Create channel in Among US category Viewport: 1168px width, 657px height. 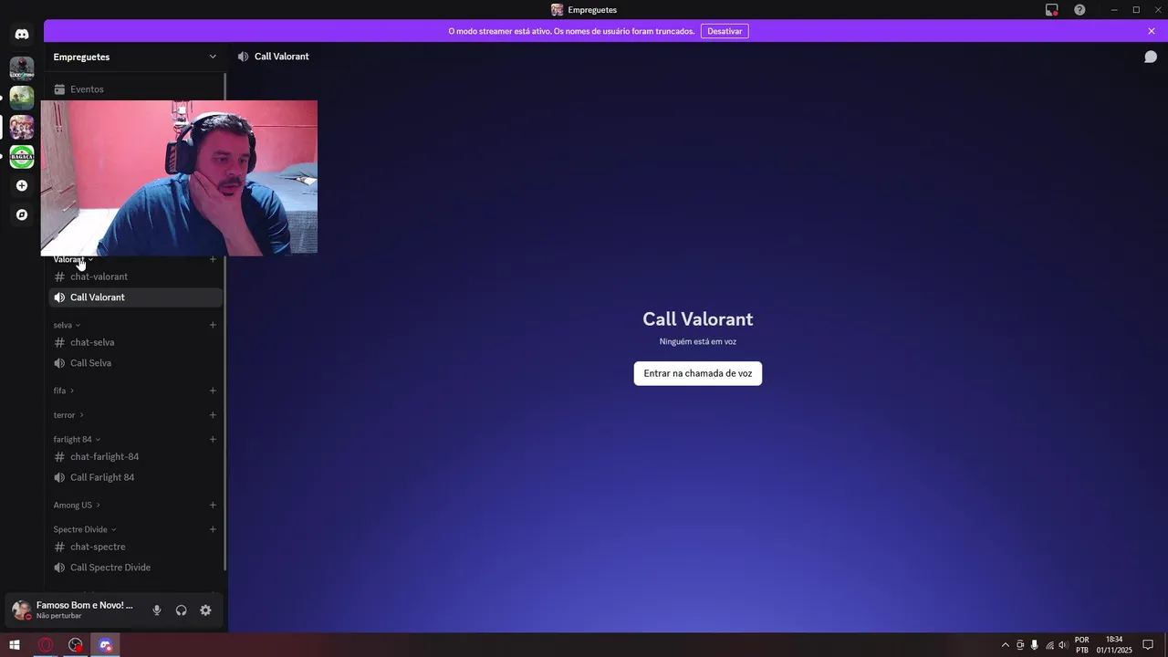tap(213, 505)
